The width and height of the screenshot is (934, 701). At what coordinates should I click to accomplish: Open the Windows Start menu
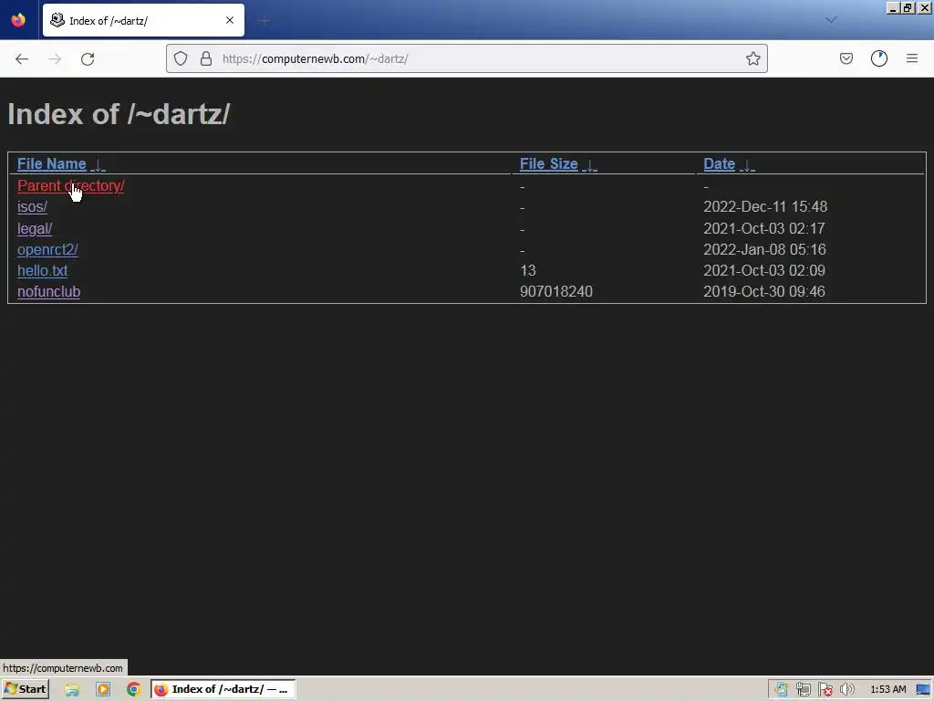pos(26,689)
